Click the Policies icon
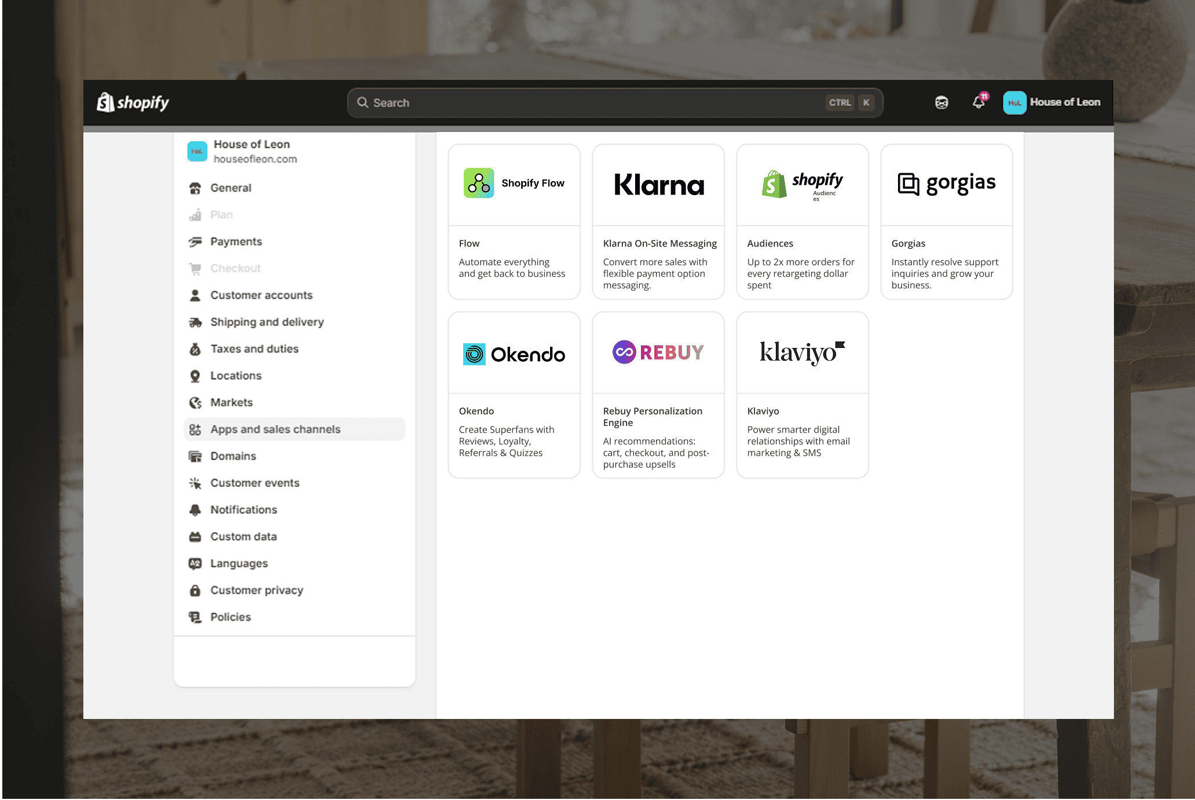Image resolution: width=1195 pixels, height=800 pixels. 195,617
